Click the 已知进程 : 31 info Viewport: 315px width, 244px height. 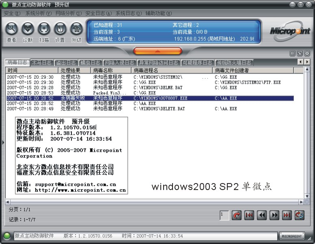[108, 25]
